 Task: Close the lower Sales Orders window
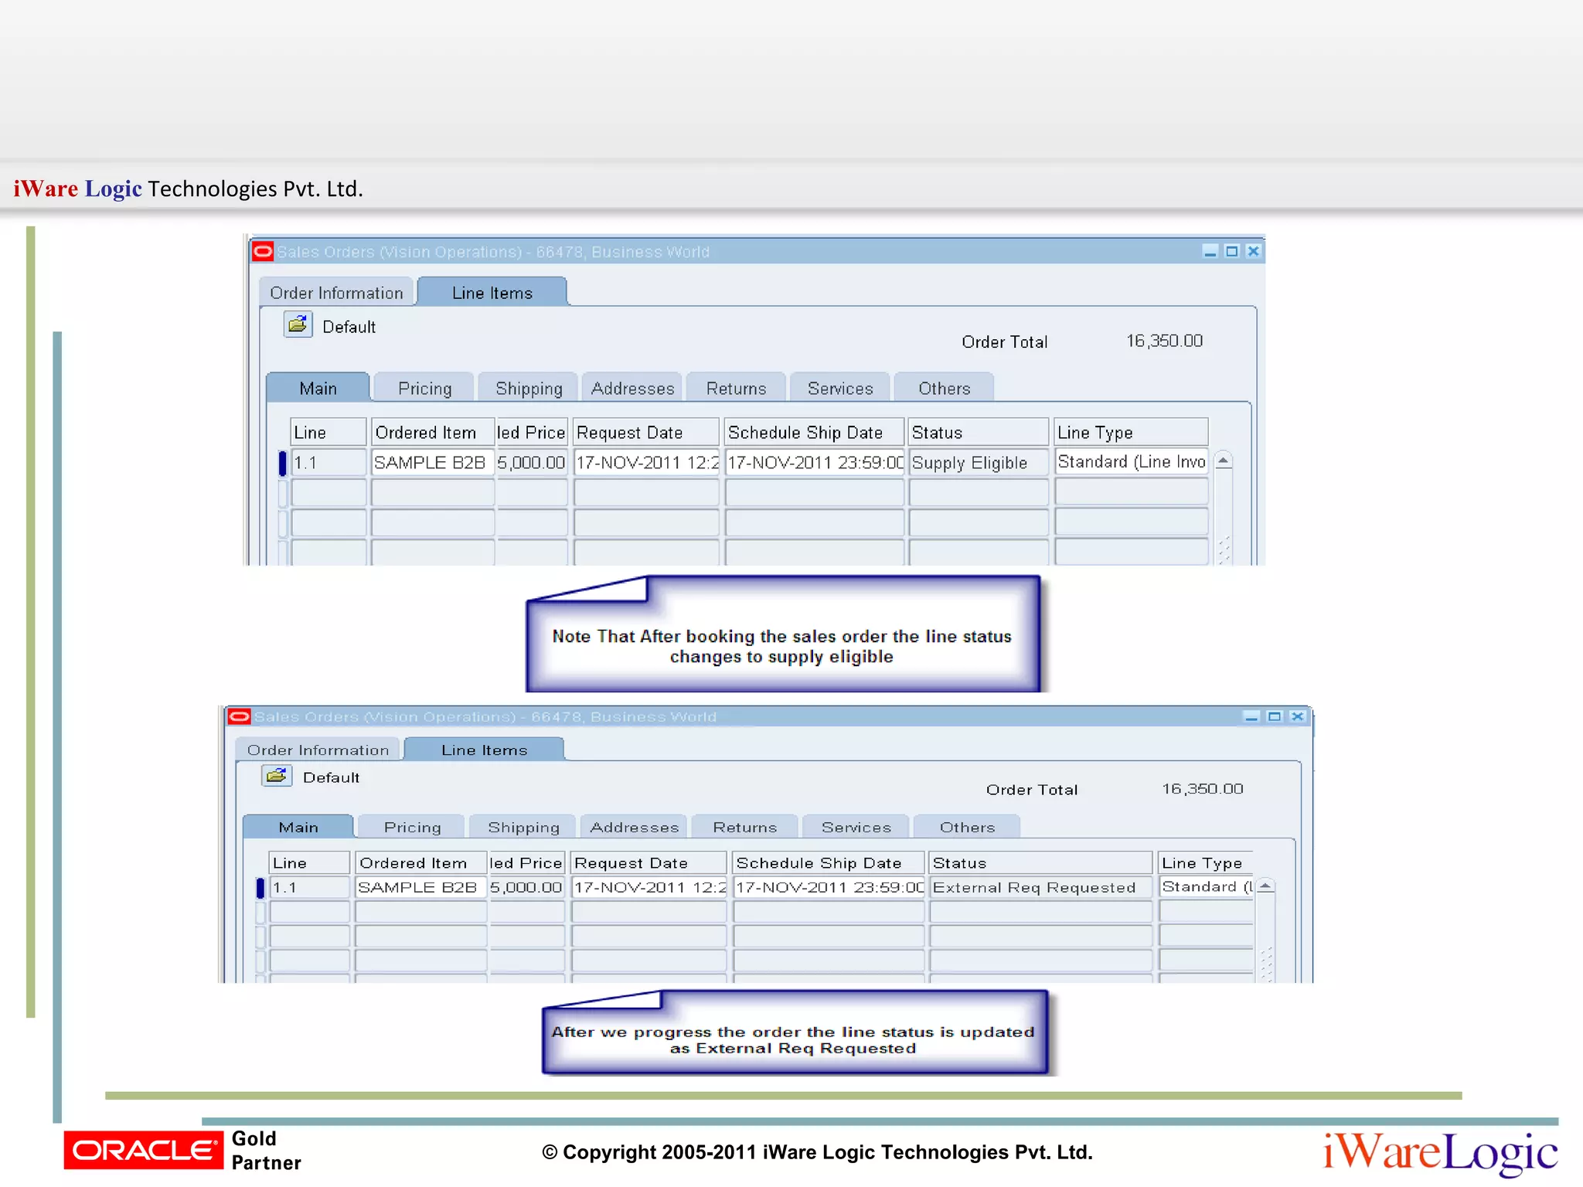1298,716
